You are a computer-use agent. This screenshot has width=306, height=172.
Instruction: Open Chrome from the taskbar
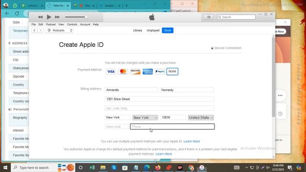pos(191,168)
